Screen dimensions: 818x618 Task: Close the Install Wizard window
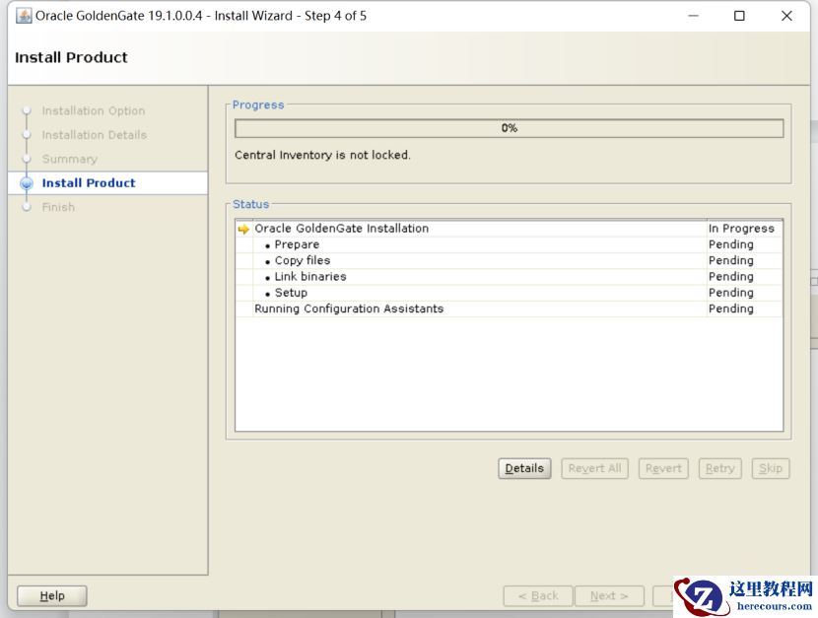point(786,16)
